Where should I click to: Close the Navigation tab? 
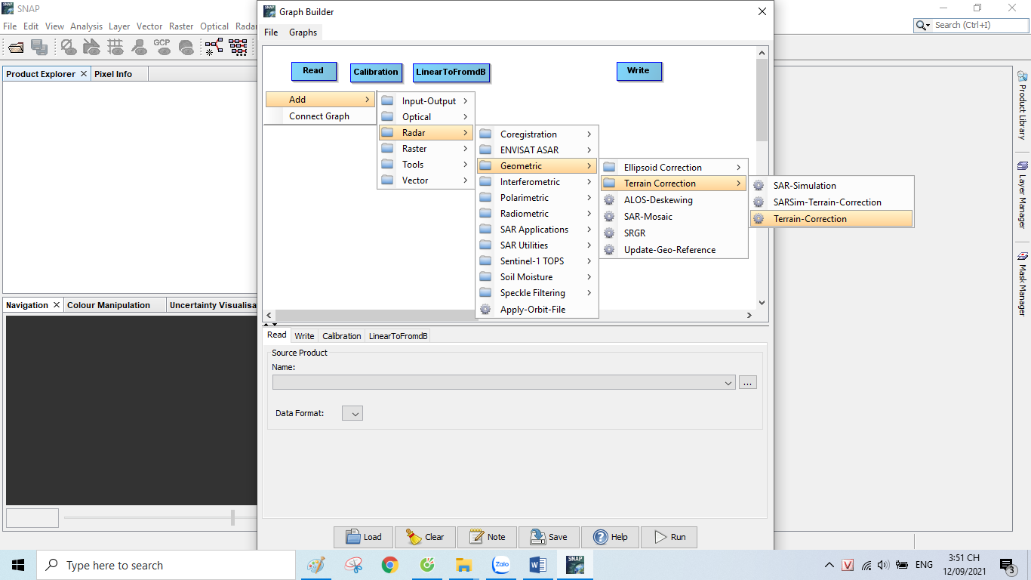click(56, 305)
